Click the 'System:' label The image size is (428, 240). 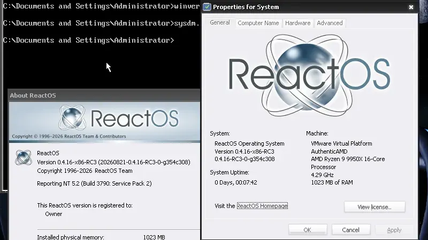220,133
